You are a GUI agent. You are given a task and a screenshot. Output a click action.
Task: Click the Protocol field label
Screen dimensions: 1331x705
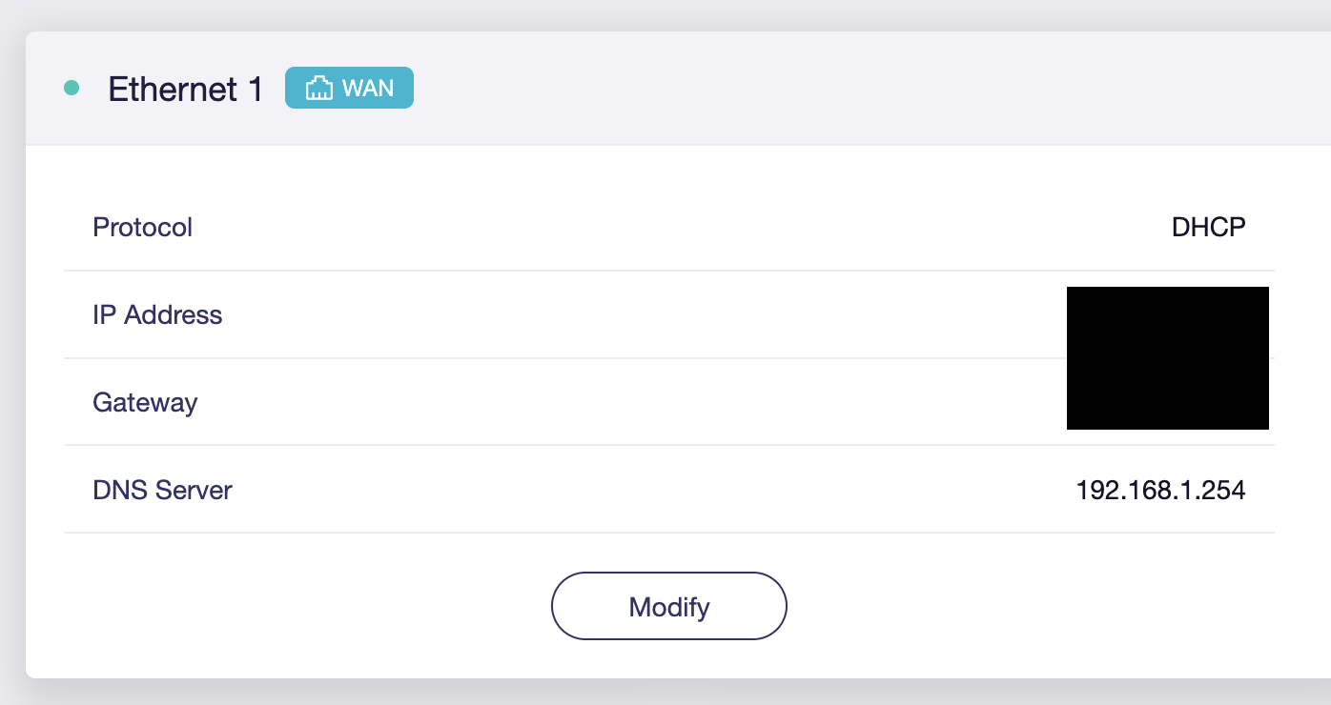point(142,228)
